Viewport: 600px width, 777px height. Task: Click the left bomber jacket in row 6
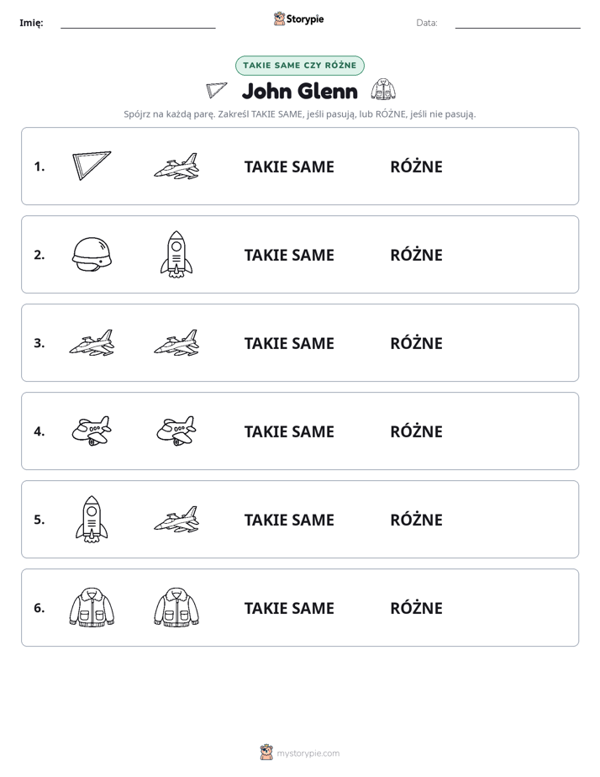pyautogui.click(x=92, y=607)
